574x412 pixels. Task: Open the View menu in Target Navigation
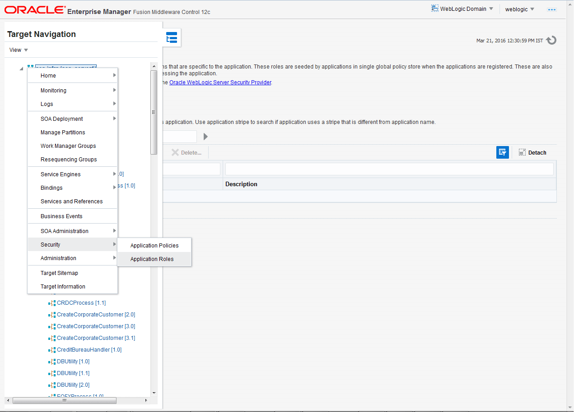click(x=19, y=50)
